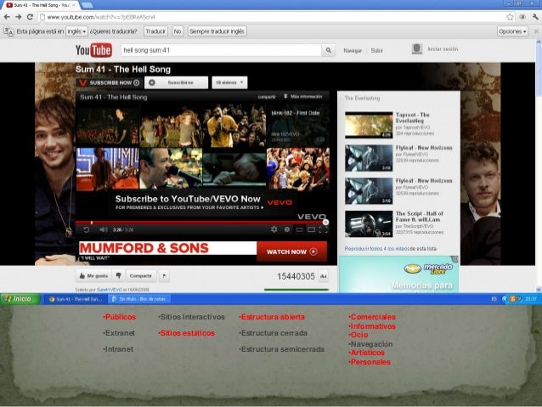Open the Taproot - The Everlasting thumbnail
542x407 pixels.
tap(369, 125)
